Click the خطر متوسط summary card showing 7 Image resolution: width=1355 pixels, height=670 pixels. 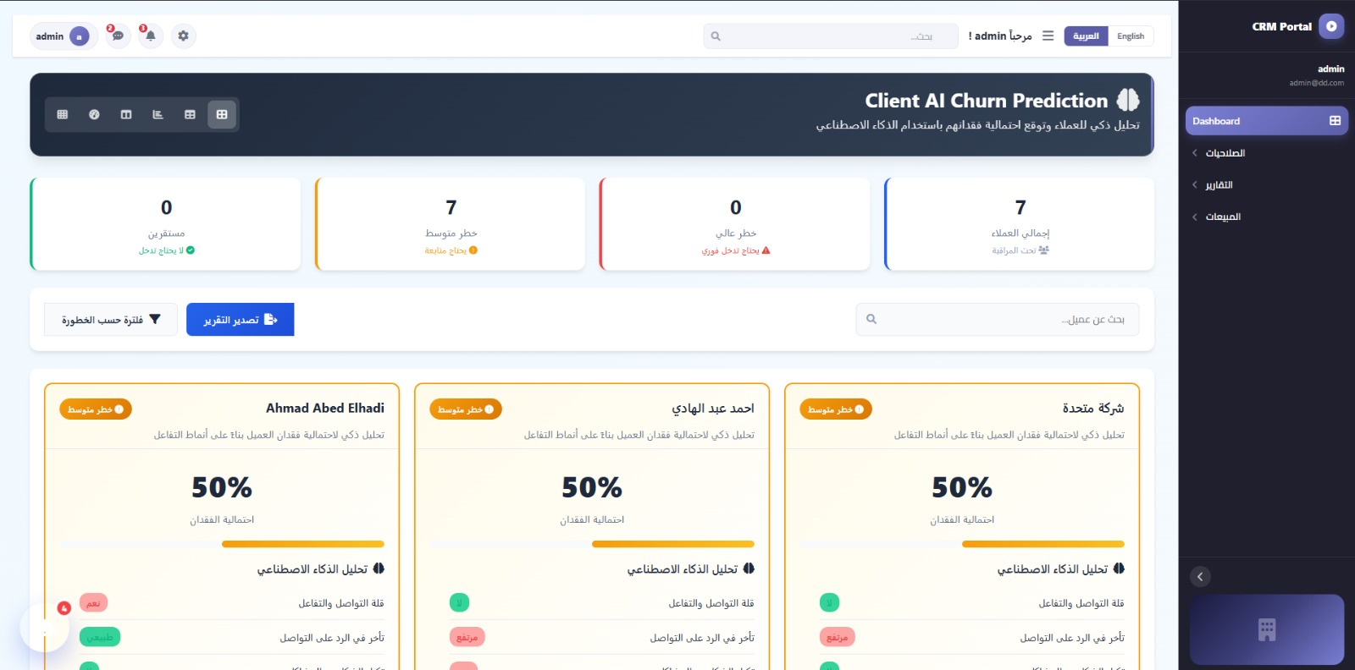coord(450,224)
